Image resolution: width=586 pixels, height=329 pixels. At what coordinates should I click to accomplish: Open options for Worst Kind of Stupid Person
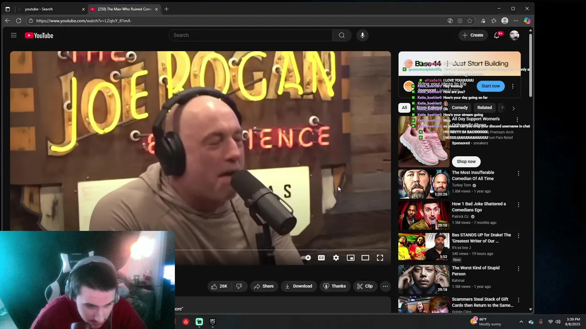point(518,269)
